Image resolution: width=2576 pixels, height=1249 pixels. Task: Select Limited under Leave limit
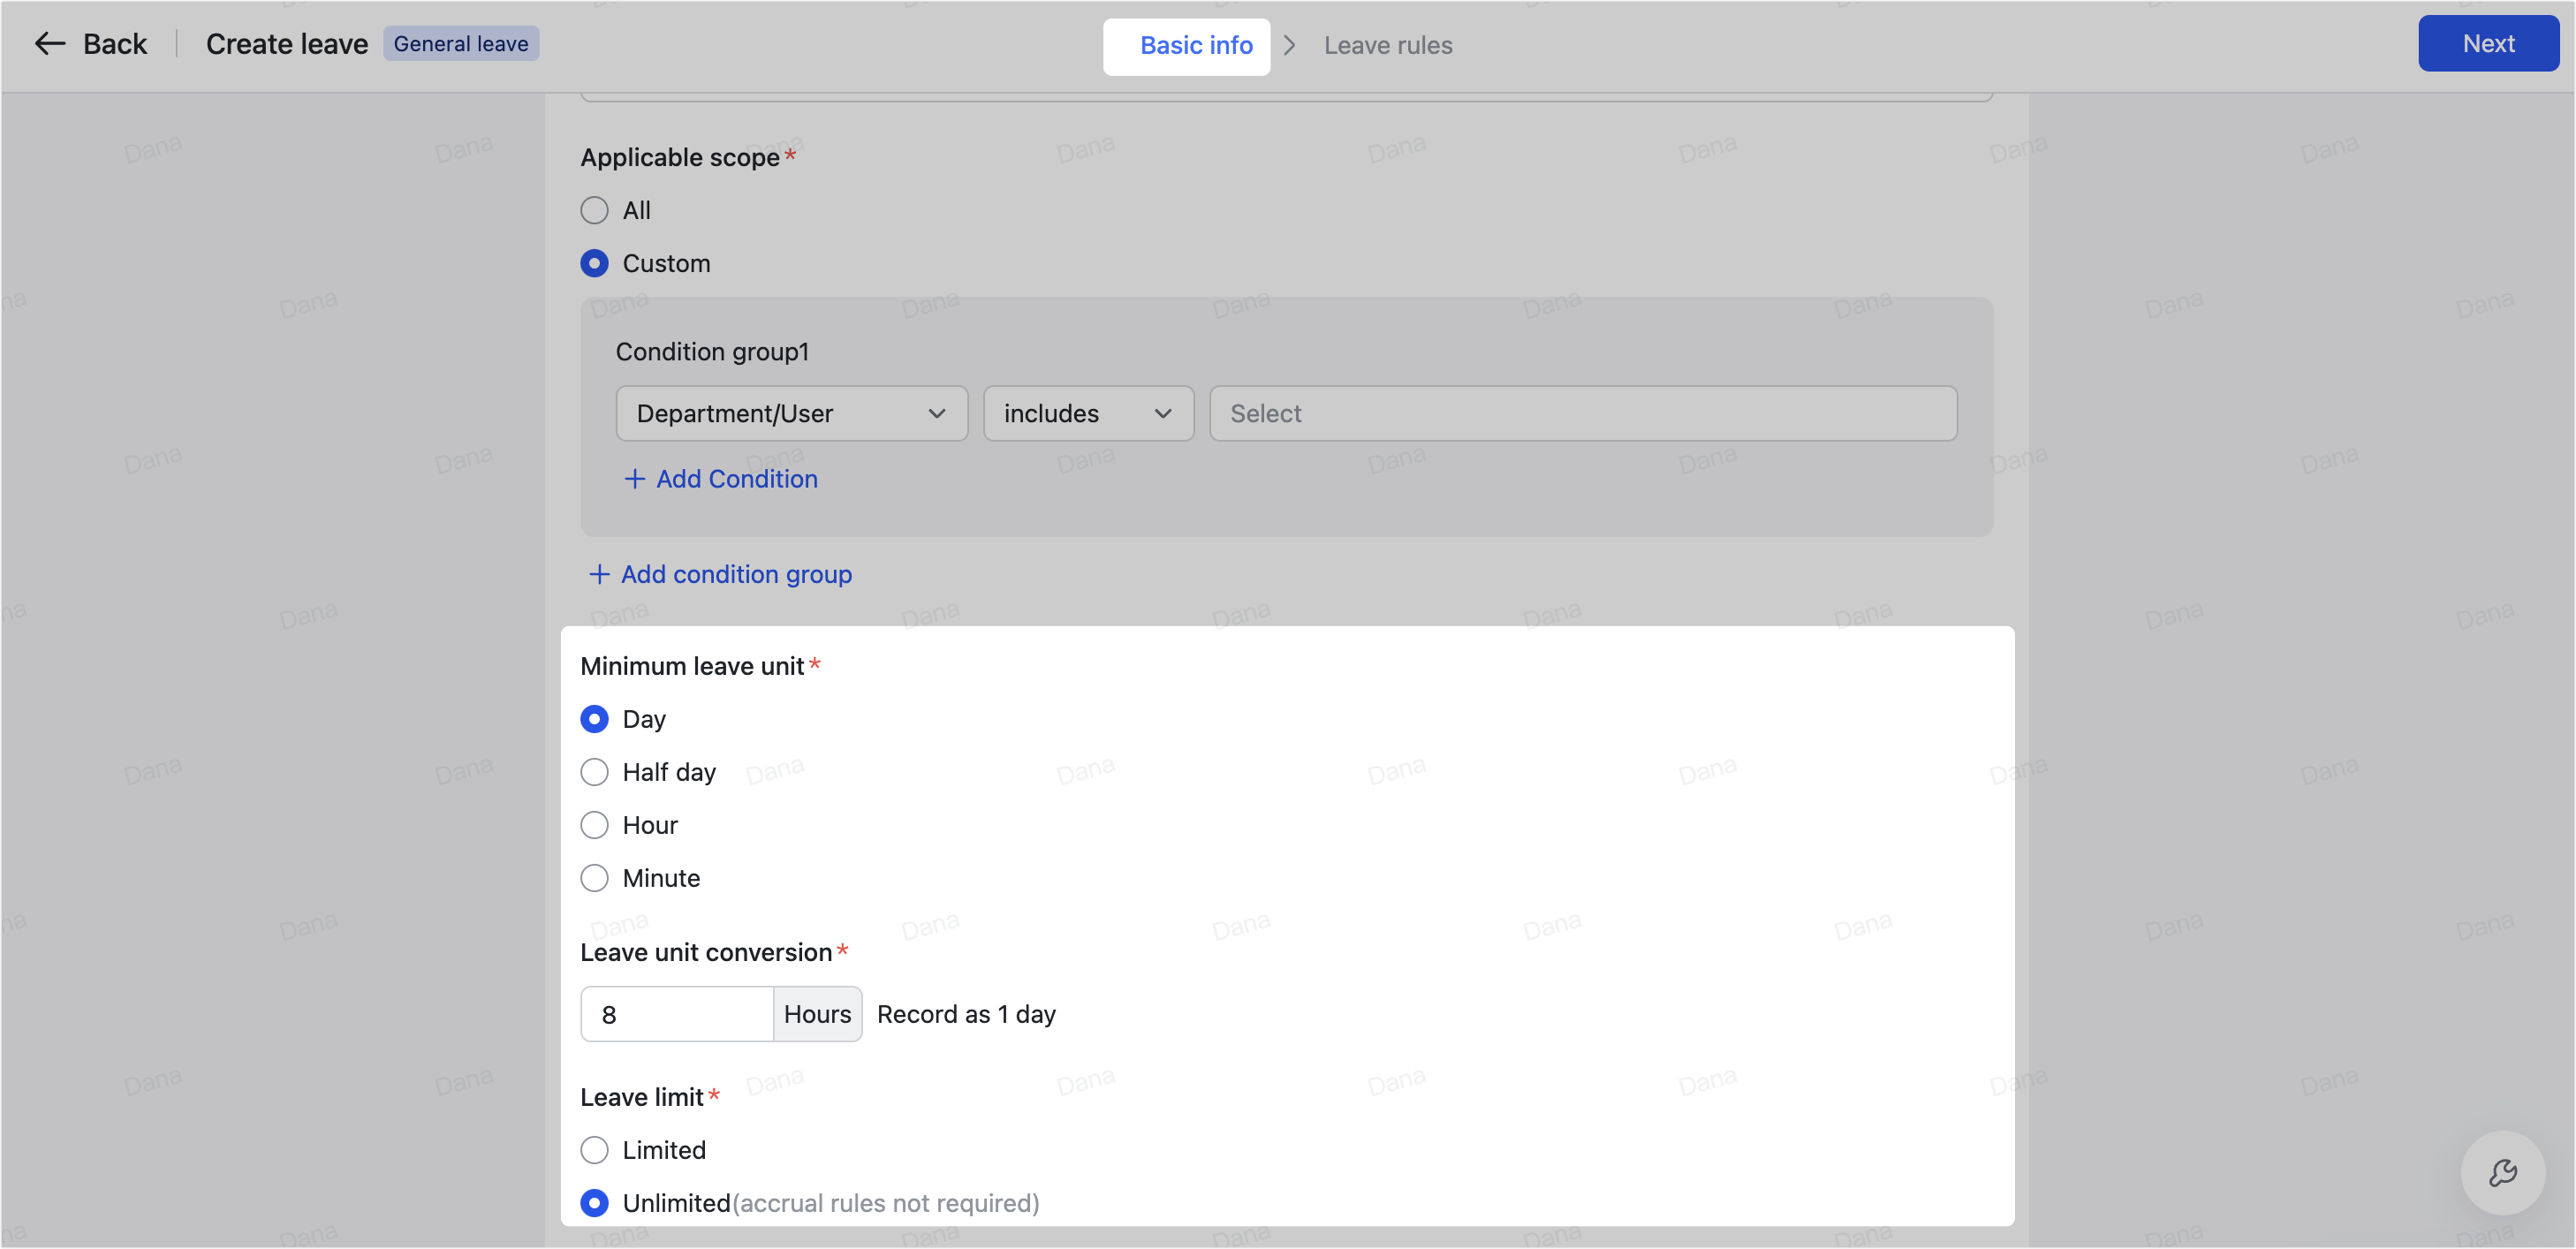point(595,1149)
